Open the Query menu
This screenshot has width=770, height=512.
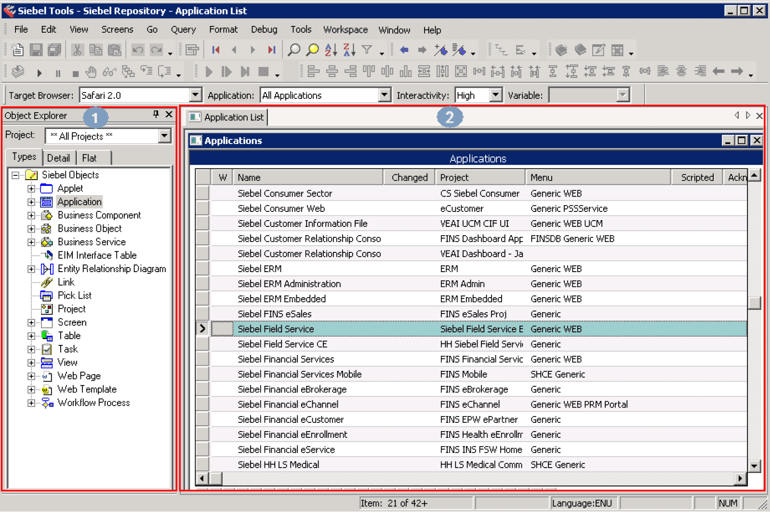point(183,29)
